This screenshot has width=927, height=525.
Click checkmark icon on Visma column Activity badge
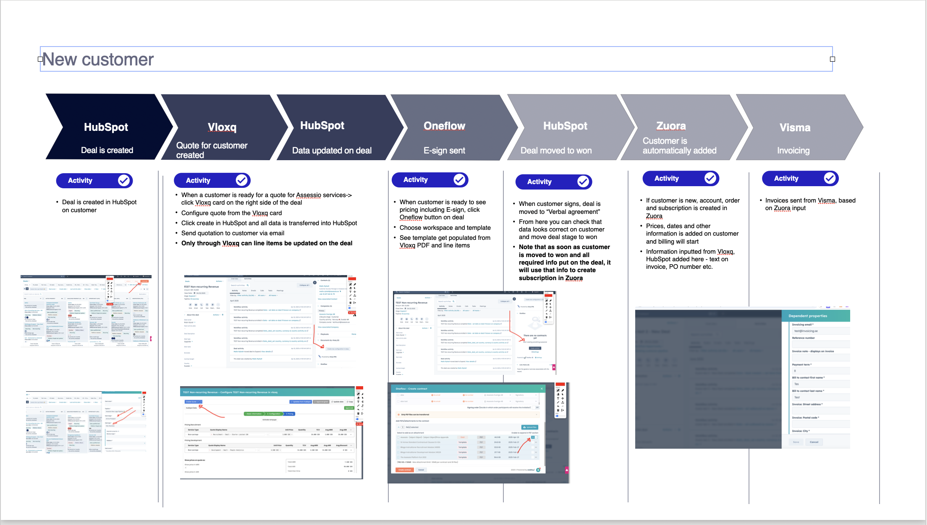coord(830,179)
